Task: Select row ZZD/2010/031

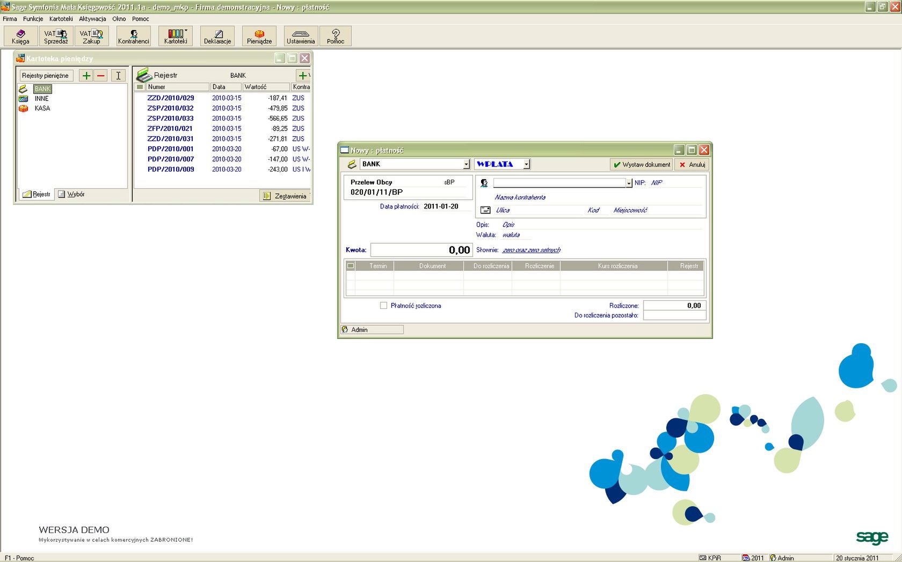Action: (222, 139)
